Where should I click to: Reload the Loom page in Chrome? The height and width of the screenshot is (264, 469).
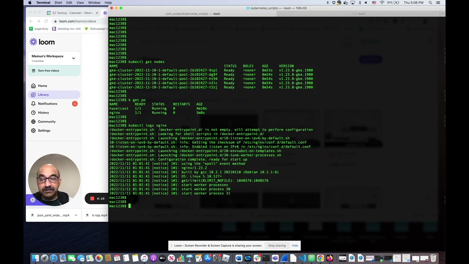[x=46, y=21]
